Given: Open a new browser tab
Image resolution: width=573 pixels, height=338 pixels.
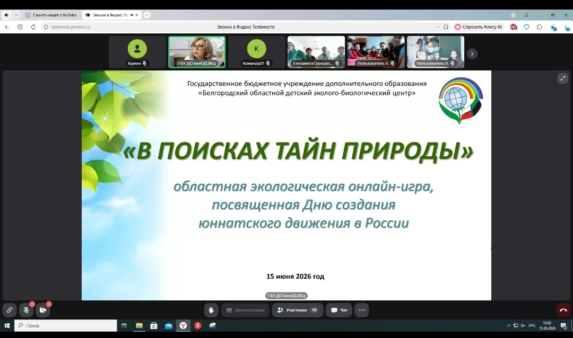Looking at the screenshot, I should tap(147, 15).
